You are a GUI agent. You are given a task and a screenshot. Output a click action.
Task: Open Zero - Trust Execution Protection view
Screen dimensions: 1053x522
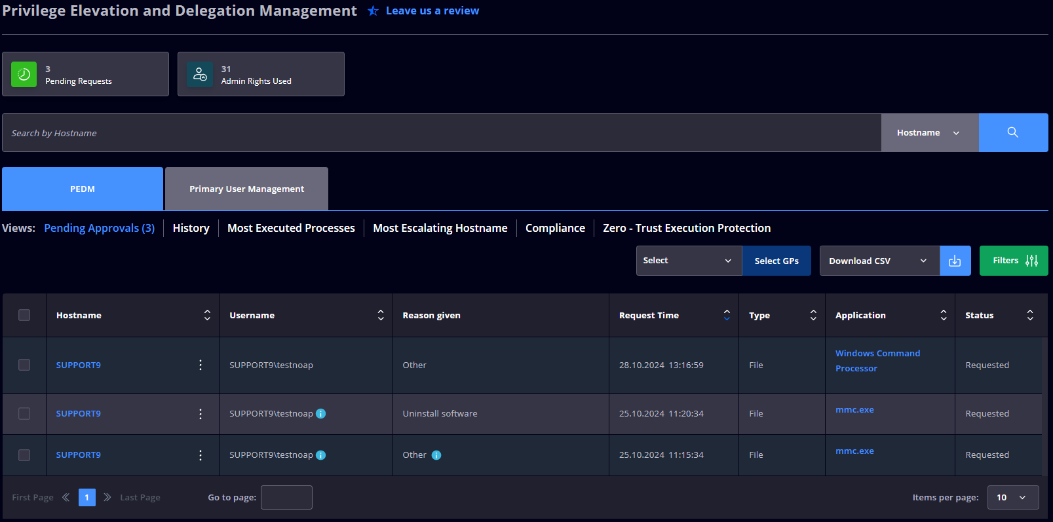(x=687, y=228)
